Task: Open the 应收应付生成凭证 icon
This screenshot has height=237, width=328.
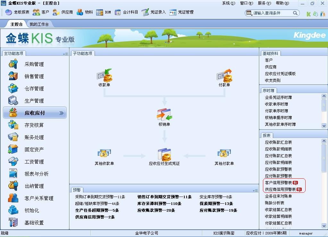Action: pos(164,154)
